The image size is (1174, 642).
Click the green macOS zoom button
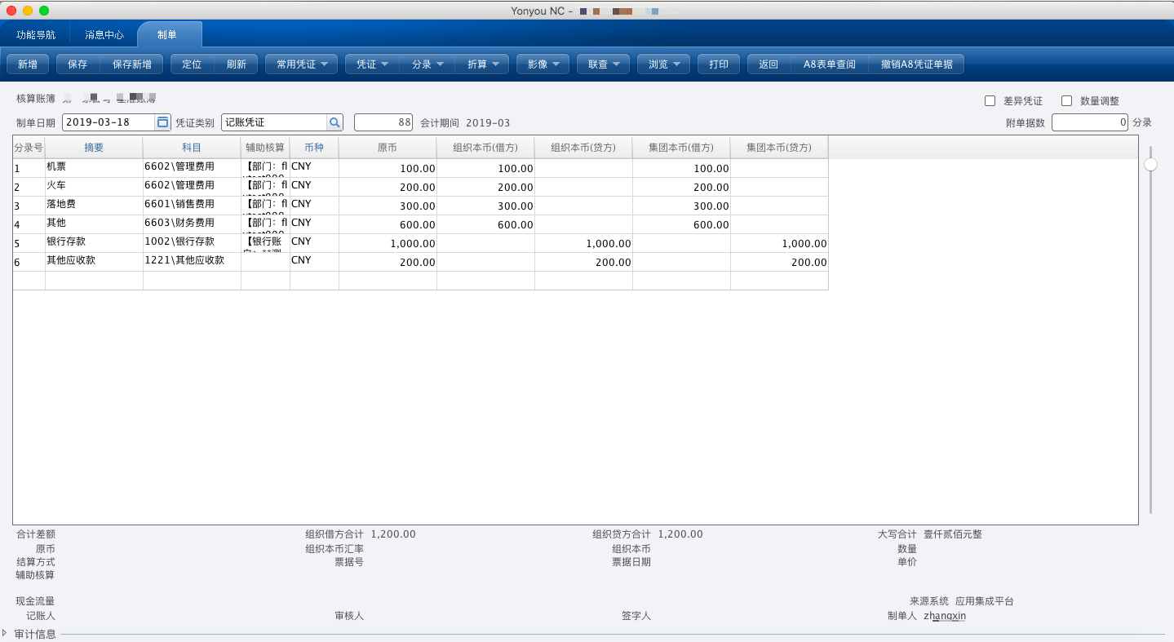44,11
